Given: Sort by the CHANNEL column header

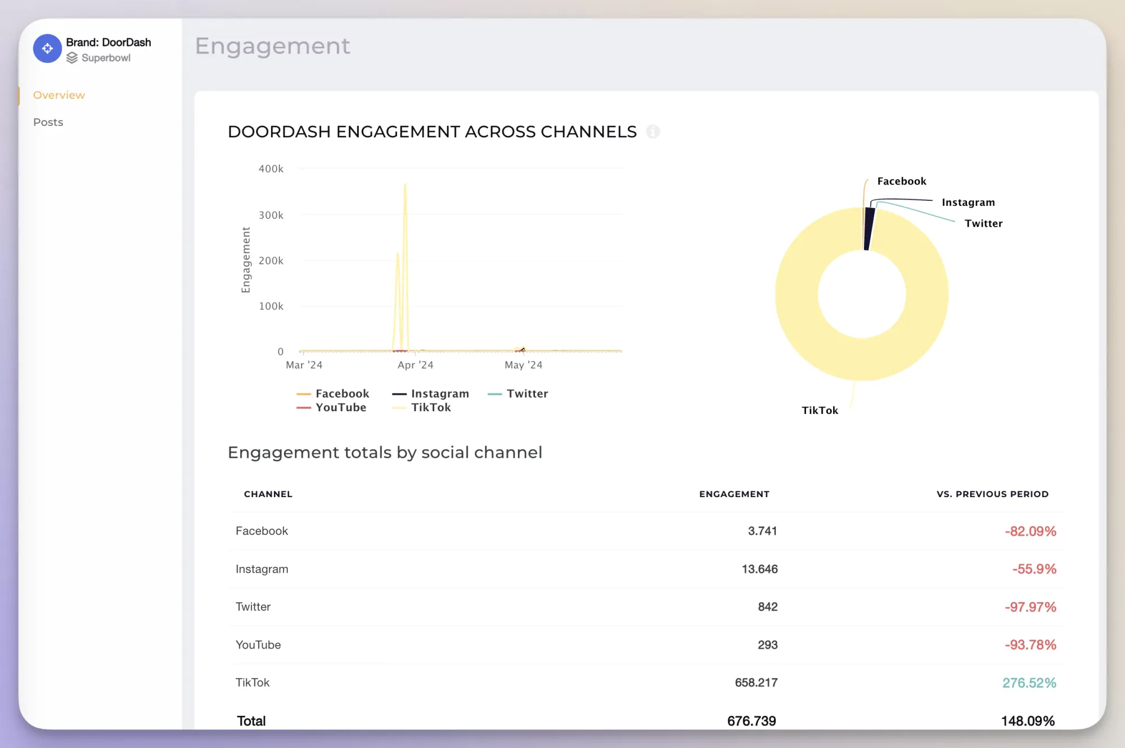Looking at the screenshot, I should point(268,494).
